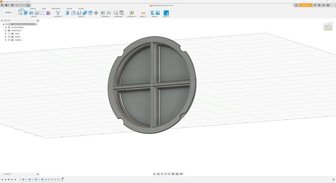Click the Automate tool icon
Image resolution: width=336 pixels, height=183 pixels.
pyautogui.click(x=58, y=13)
